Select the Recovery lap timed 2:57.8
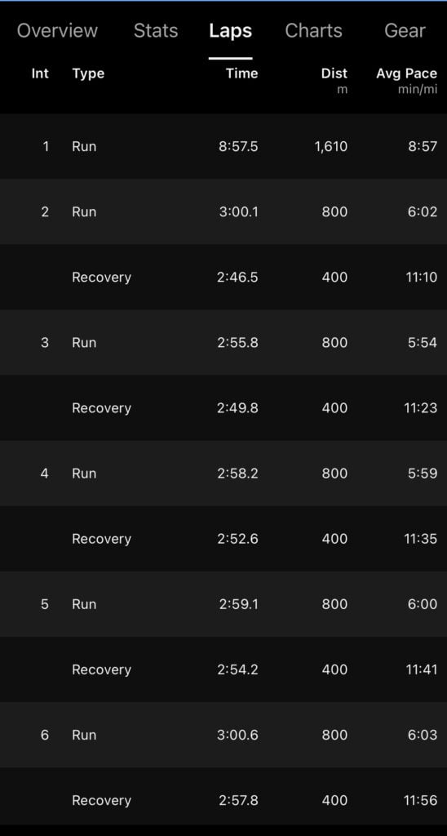The height and width of the screenshot is (836, 447). click(x=223, y=800)
